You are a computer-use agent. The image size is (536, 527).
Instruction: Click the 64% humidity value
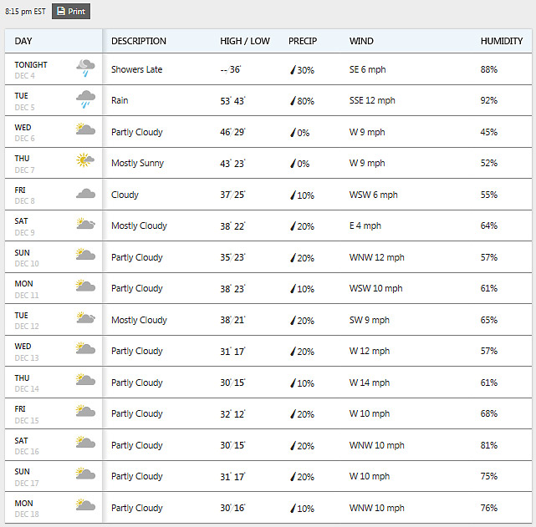(489, 225)
